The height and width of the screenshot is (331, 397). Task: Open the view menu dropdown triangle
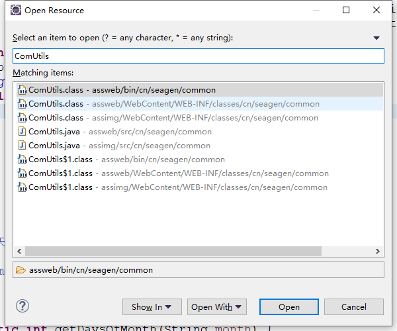point(376,38)
